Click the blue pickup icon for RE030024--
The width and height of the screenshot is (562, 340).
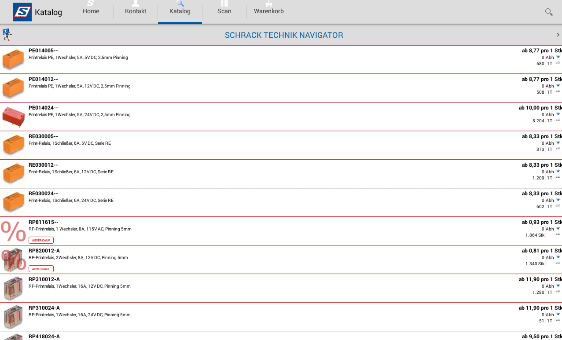(x=558, y=200)
